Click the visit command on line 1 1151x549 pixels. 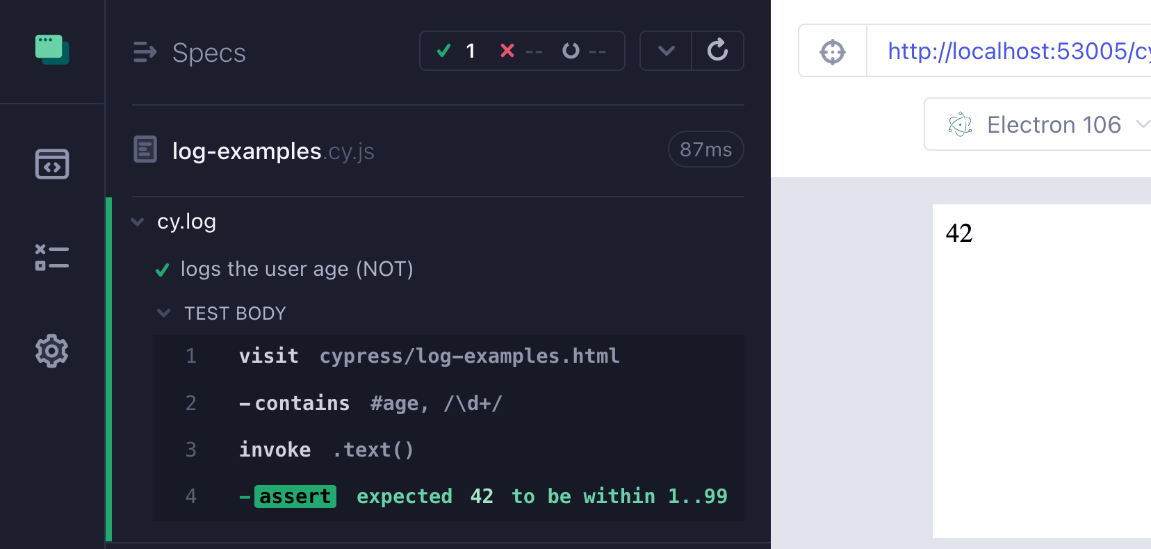tap(268, 355)
